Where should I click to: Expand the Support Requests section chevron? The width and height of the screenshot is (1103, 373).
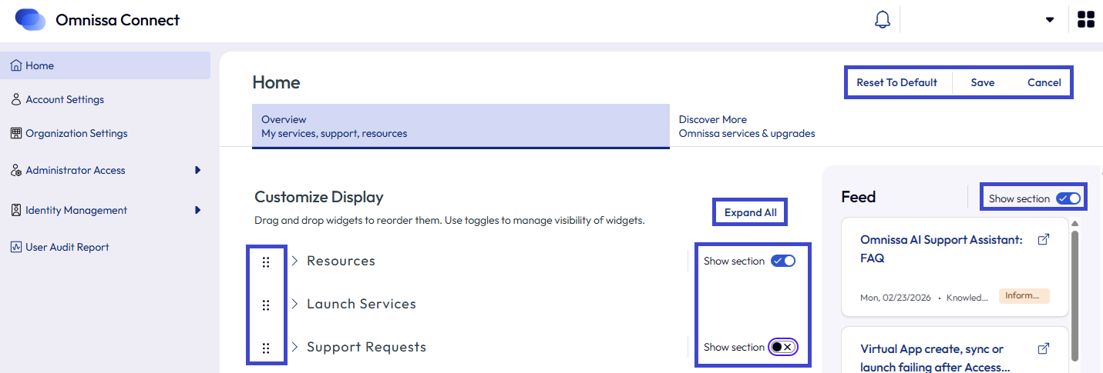[294, 347]
